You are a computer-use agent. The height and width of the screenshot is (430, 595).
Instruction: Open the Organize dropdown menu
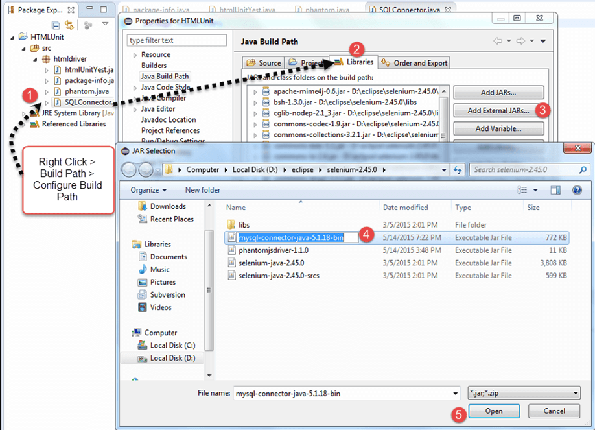click(x=148, y=190)
